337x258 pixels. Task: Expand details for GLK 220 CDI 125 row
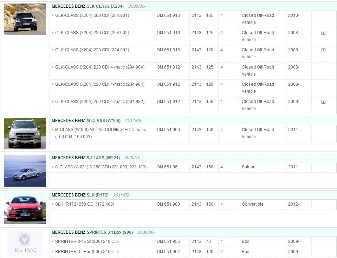[x=323, y=33]
